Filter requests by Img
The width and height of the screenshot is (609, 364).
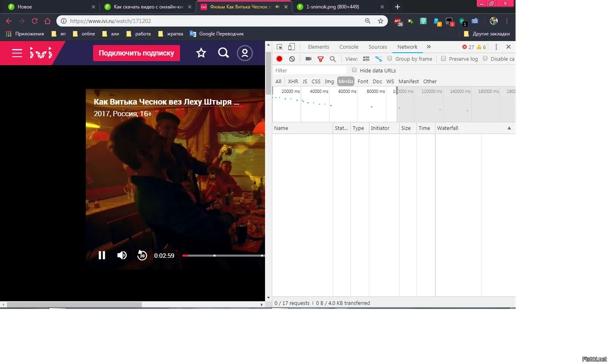[329, 81]
